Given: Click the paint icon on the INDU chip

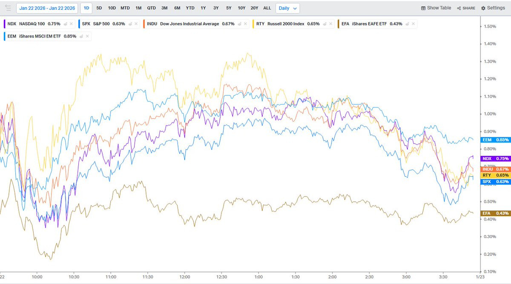Looking at the screenshot, I should 239,24.
